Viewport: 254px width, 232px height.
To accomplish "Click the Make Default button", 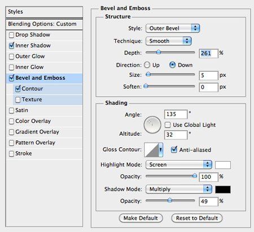I will [141, 218].
